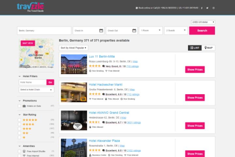Show Prices for Hotel Alexander Plaza

pos(195,154)
